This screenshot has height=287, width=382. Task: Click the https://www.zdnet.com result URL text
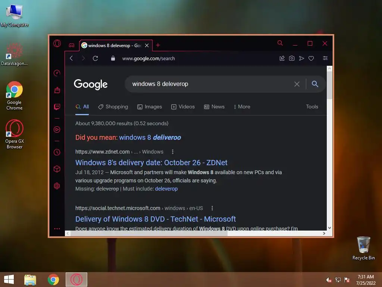pos(102,152)
